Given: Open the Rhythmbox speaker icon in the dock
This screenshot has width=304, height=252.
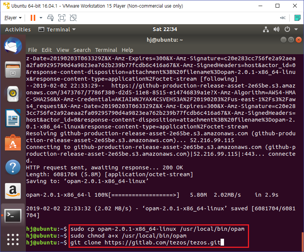Looking at the screenshot, I should (13, 94).
